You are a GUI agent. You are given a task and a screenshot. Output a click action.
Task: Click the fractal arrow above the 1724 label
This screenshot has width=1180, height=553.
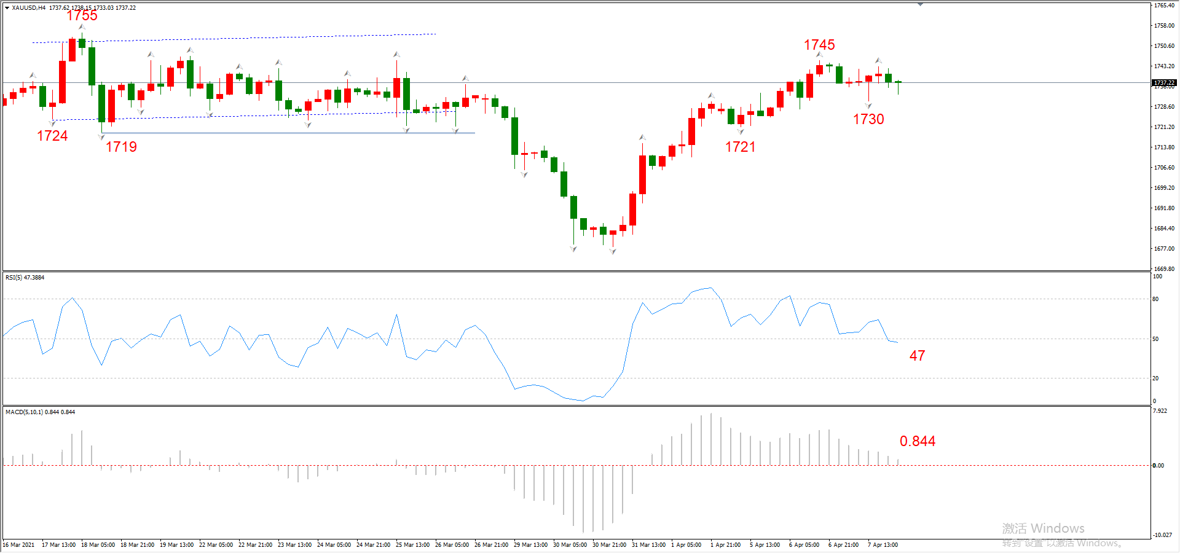[52, 124]
